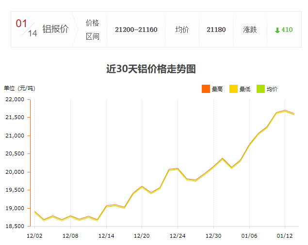Click the green down arrow icon
The image size is (308, 245).
[x=277, y=30]
